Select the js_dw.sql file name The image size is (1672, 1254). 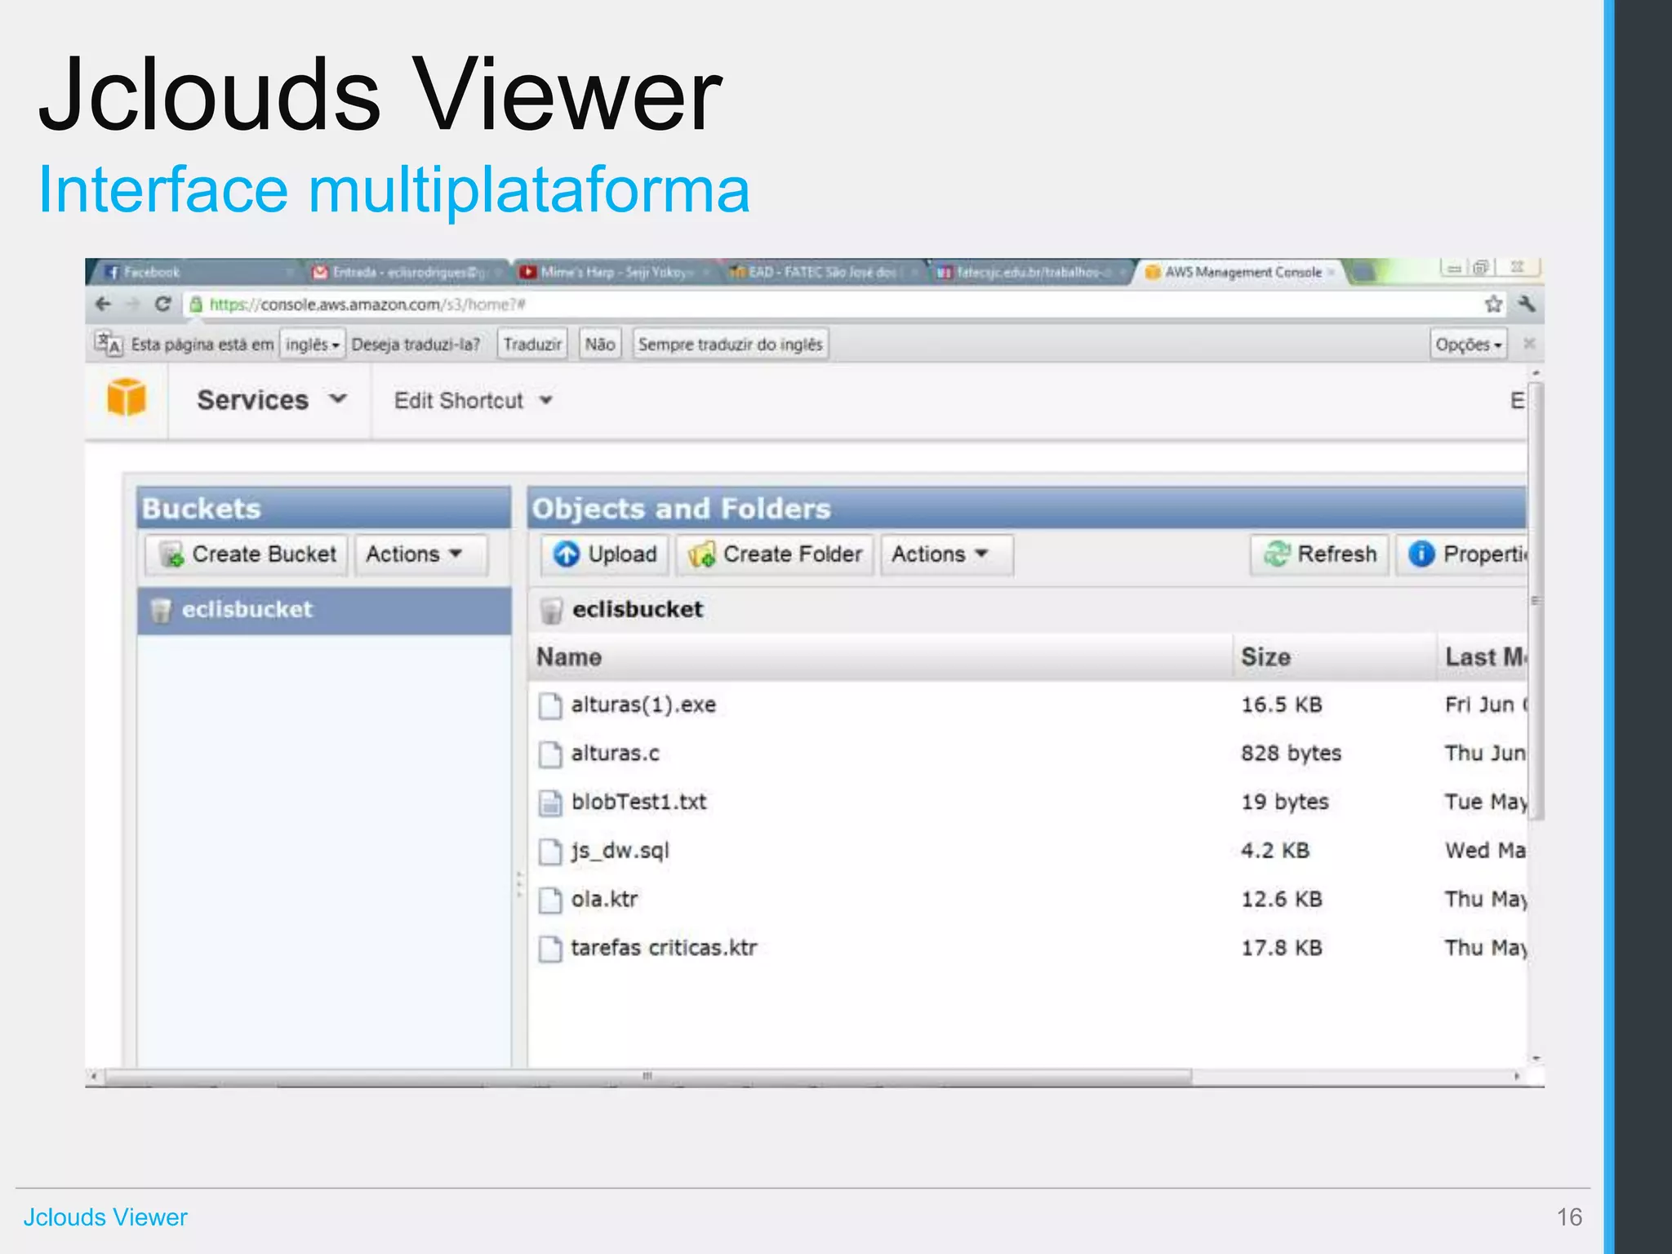pos(620,851)
